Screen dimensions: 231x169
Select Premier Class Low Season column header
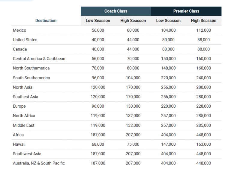coord(168,21)
